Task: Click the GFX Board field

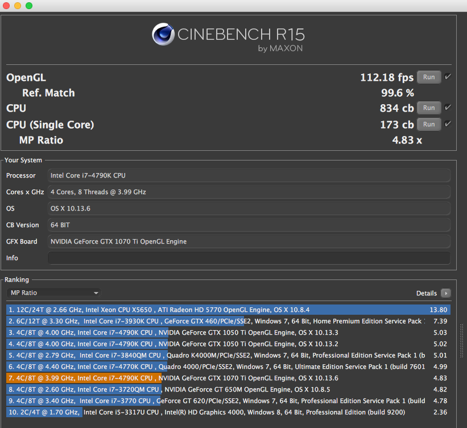Action: coord(249,241)
